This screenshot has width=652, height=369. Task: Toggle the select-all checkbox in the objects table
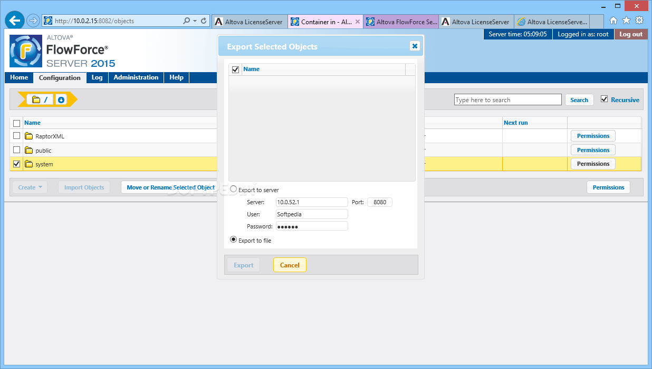tap(16, 123)
